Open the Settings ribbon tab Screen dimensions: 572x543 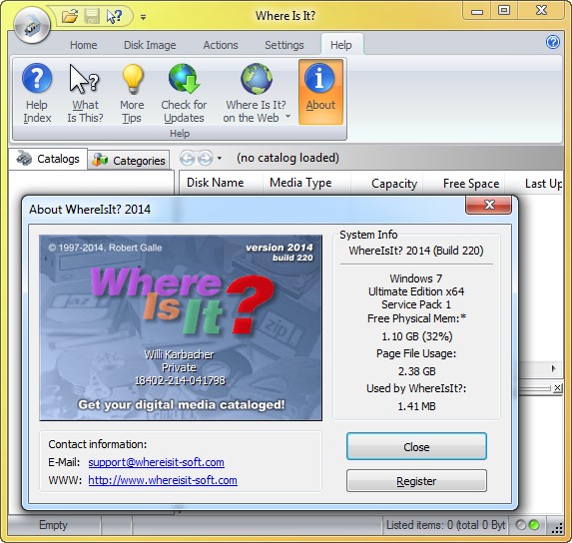point(285,45)
